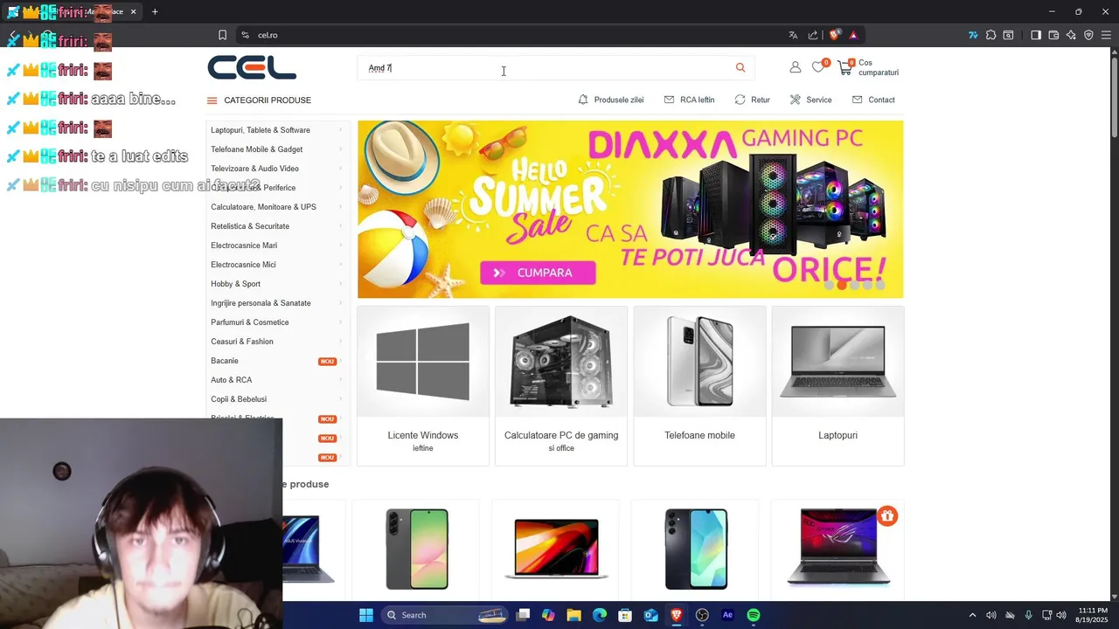Open Brave Shields lion icon
This screenshot has height=629, width=1119.
(x=834, y=35)
